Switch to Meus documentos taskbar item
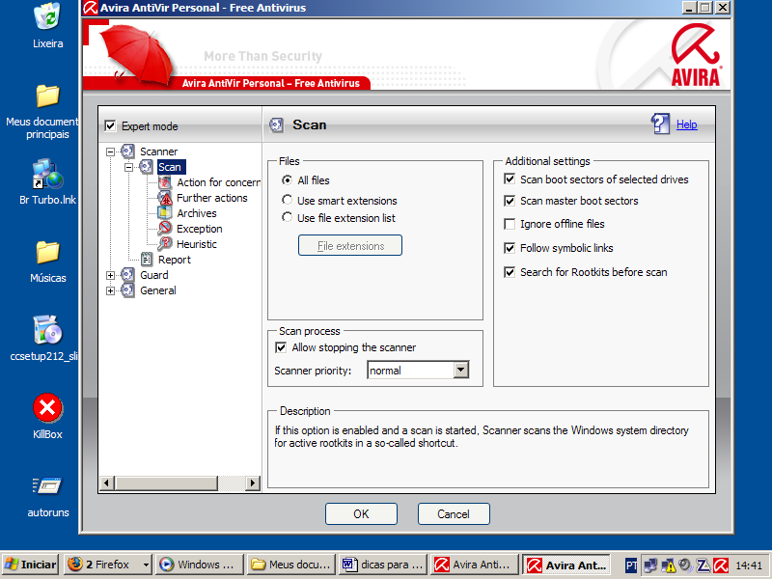This screenshot has width=772, height=579. point(291,565)
